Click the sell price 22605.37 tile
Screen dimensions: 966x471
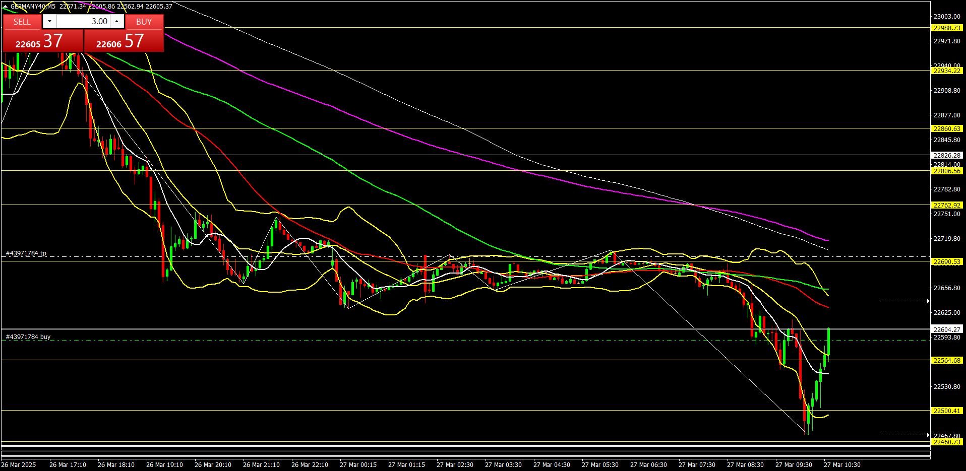pos(43,41)
